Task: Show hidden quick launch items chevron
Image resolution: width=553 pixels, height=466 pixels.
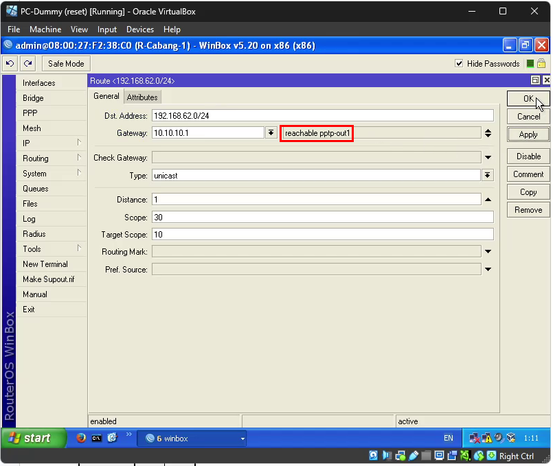Action: click(129, 434)
